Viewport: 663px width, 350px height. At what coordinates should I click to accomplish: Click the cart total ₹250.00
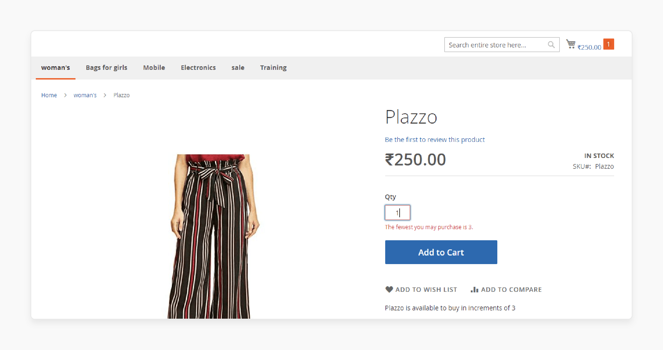point(589,47)
